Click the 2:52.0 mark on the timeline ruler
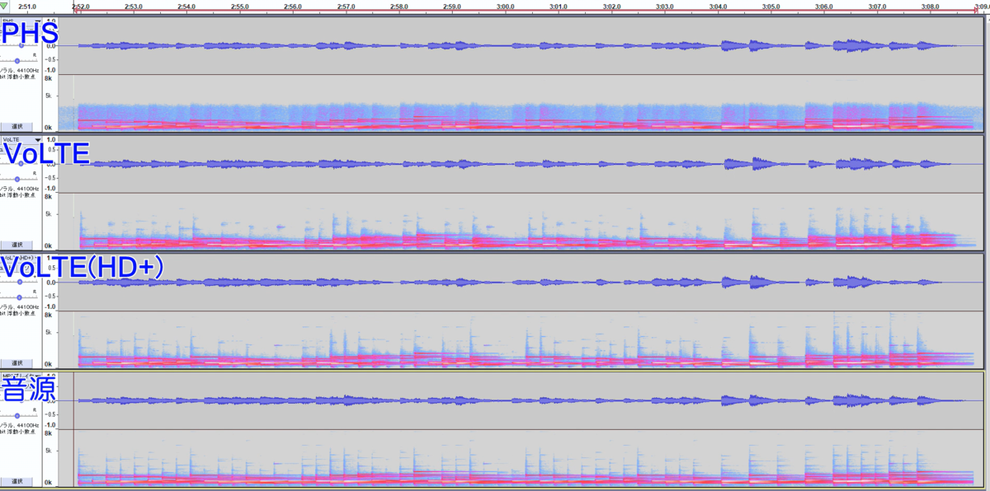The height and width of the screenshot is (491, 990). [81, 7]
